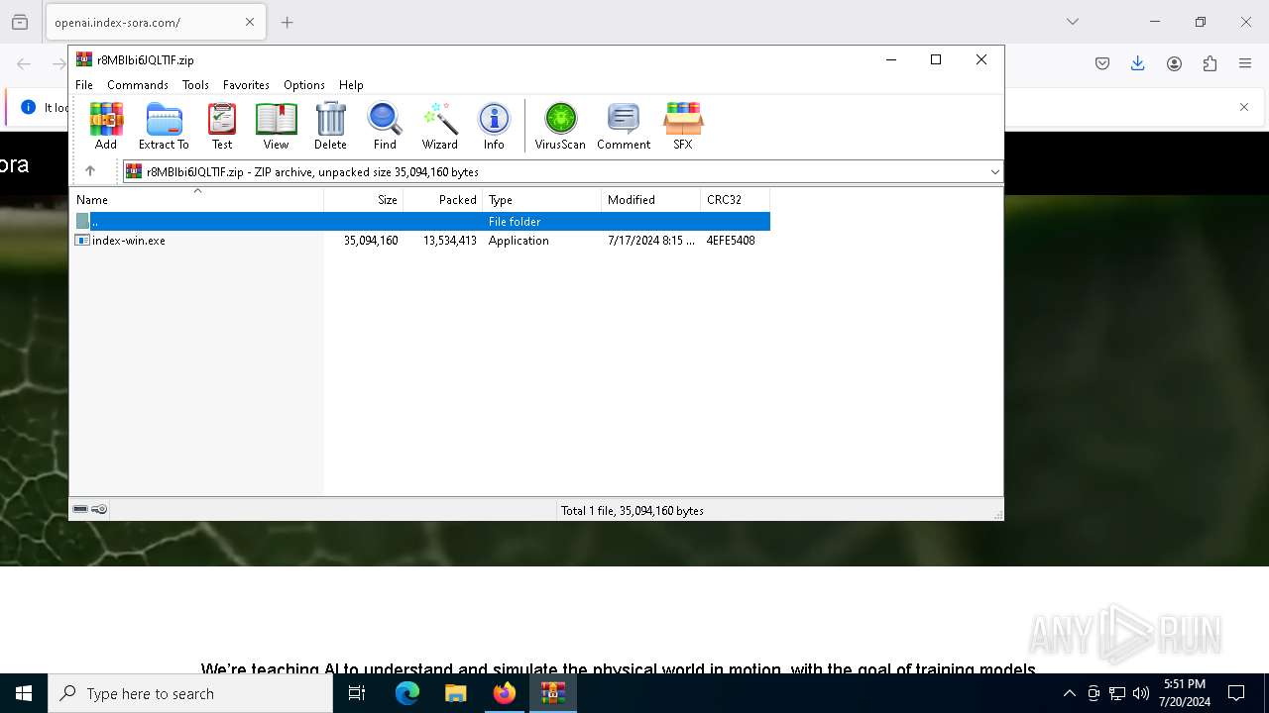1269x713 pixels.
Task: Run the Test archive tool
Action: (x=222, y=126)
